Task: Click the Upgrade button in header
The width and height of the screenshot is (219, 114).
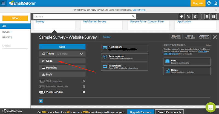Action: pos(198,3)
